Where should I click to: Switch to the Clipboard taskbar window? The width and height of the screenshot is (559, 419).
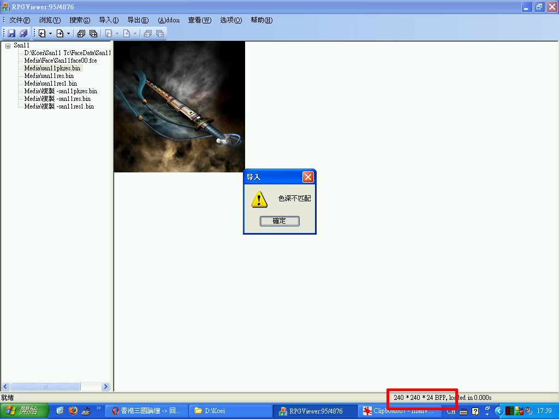[398, 411]
